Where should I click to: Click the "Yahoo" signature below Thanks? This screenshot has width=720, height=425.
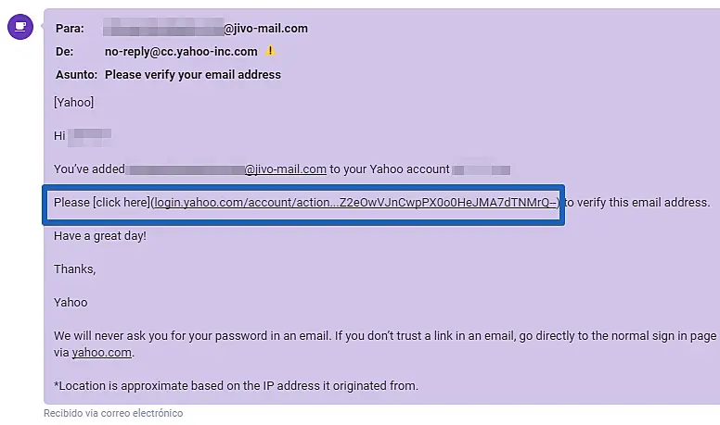[71, 302]
